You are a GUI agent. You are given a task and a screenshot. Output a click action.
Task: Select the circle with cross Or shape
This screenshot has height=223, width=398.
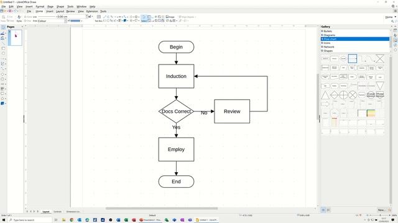(343, 95)
